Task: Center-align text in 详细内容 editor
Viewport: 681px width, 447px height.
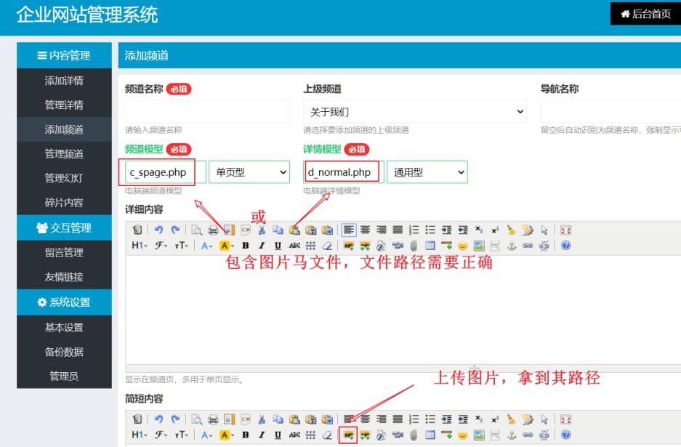Action: point(366,230)
